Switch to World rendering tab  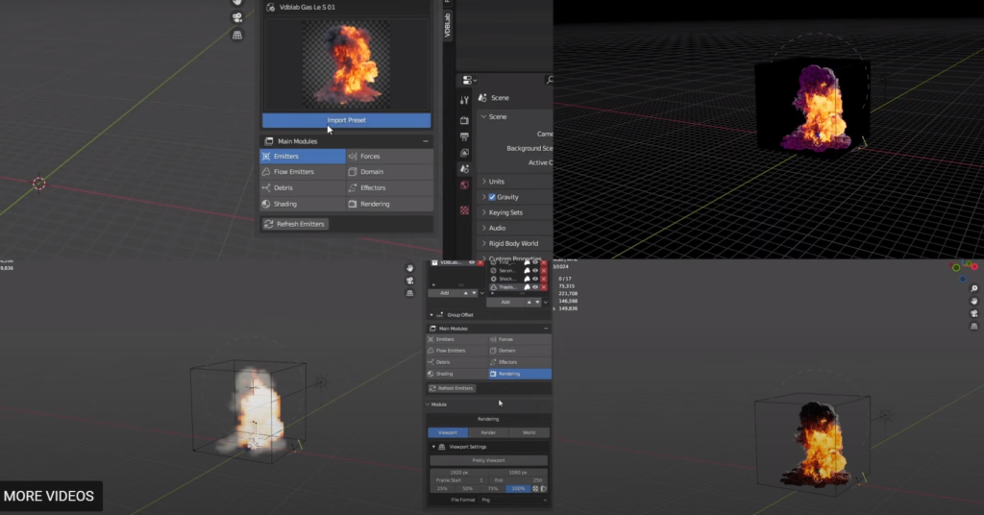[529, 432]
